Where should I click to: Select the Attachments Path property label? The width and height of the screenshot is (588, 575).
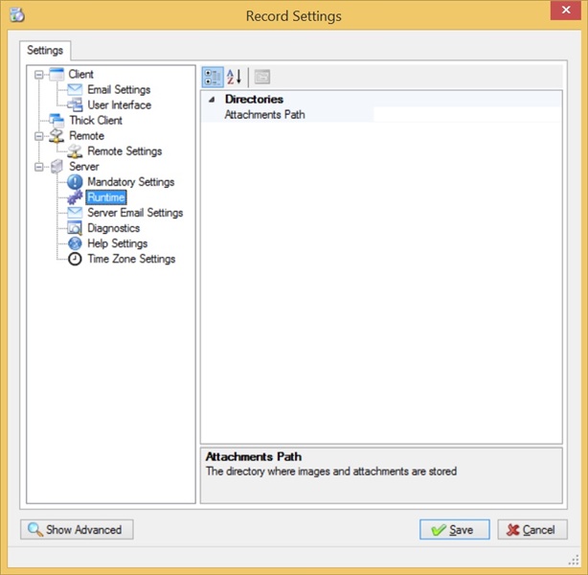[264, 114]
